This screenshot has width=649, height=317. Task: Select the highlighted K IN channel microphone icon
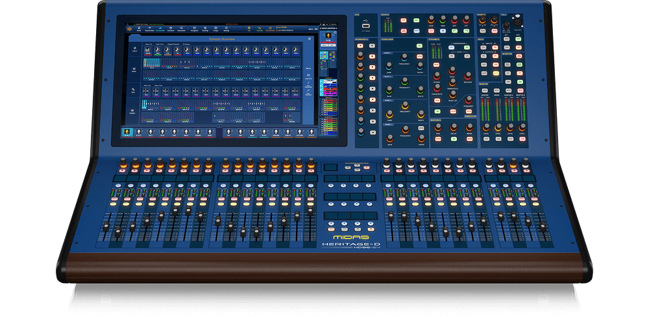click(127, 132)
